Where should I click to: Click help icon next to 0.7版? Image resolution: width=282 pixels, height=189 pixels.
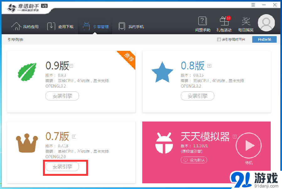pyautogui.click(x=74, y=137)
